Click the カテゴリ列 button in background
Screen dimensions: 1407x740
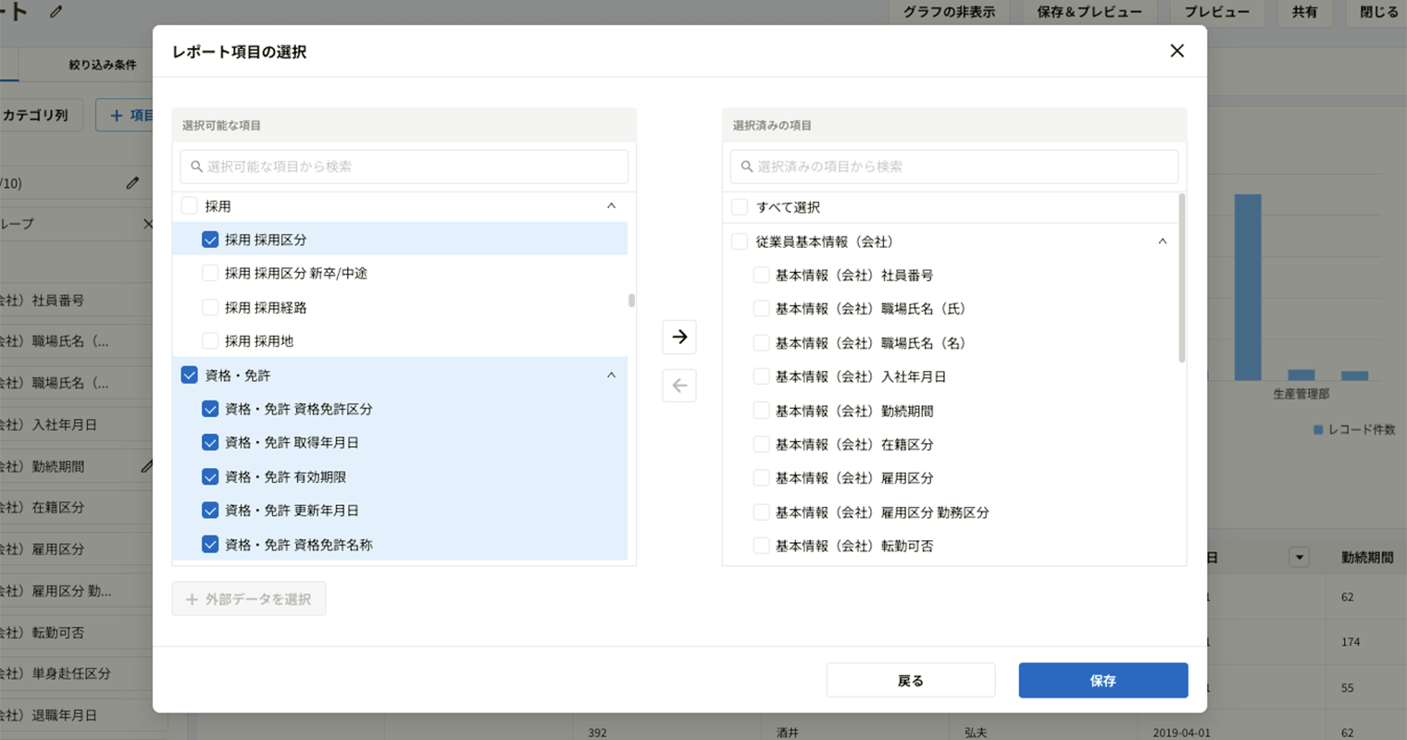coord(41,116)
